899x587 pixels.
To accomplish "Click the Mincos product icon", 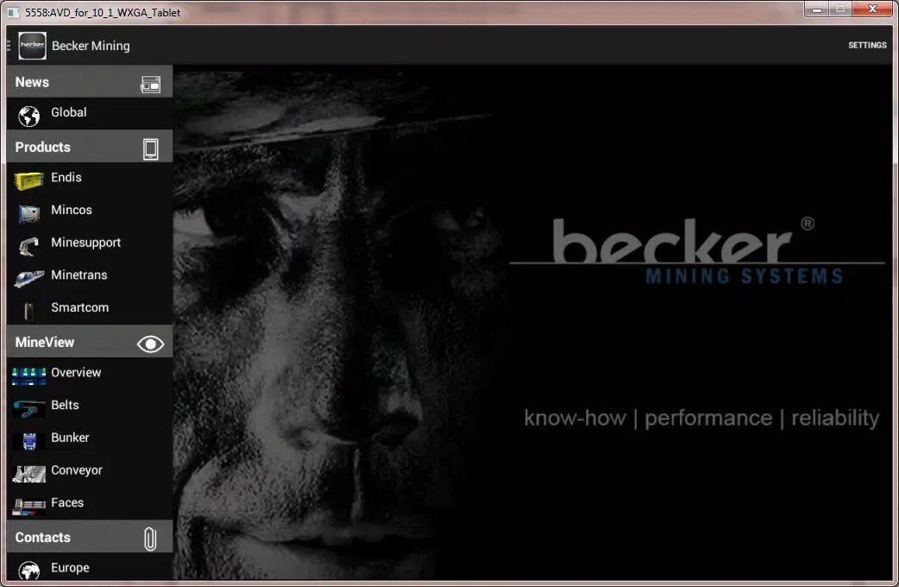I will (x=29, y=212).
